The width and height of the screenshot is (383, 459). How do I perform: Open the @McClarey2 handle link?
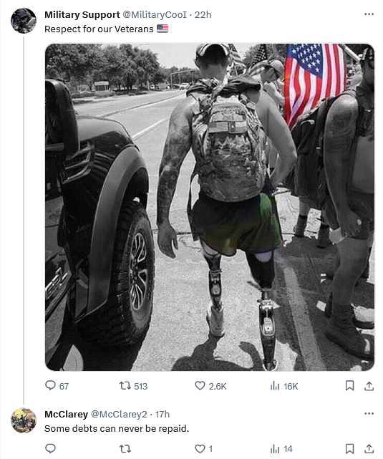click(119, 414)
